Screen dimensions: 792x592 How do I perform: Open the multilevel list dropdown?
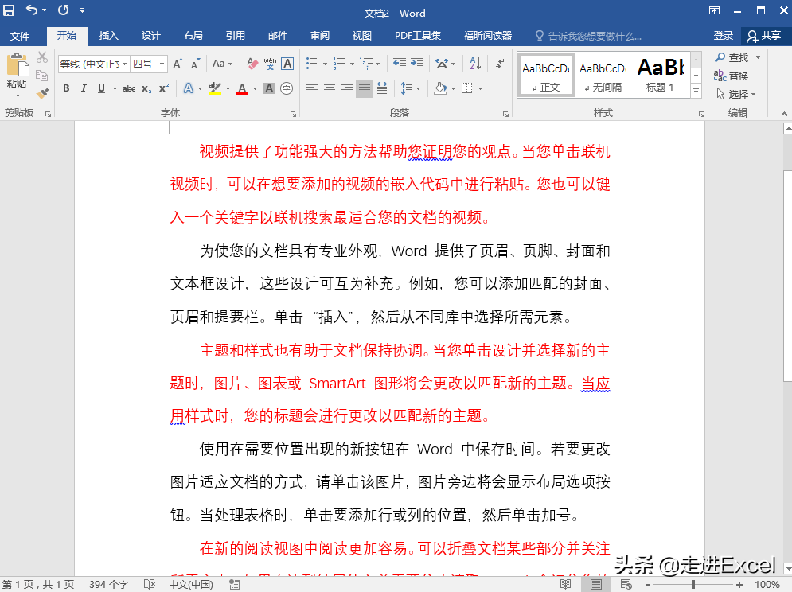(377, 64)
